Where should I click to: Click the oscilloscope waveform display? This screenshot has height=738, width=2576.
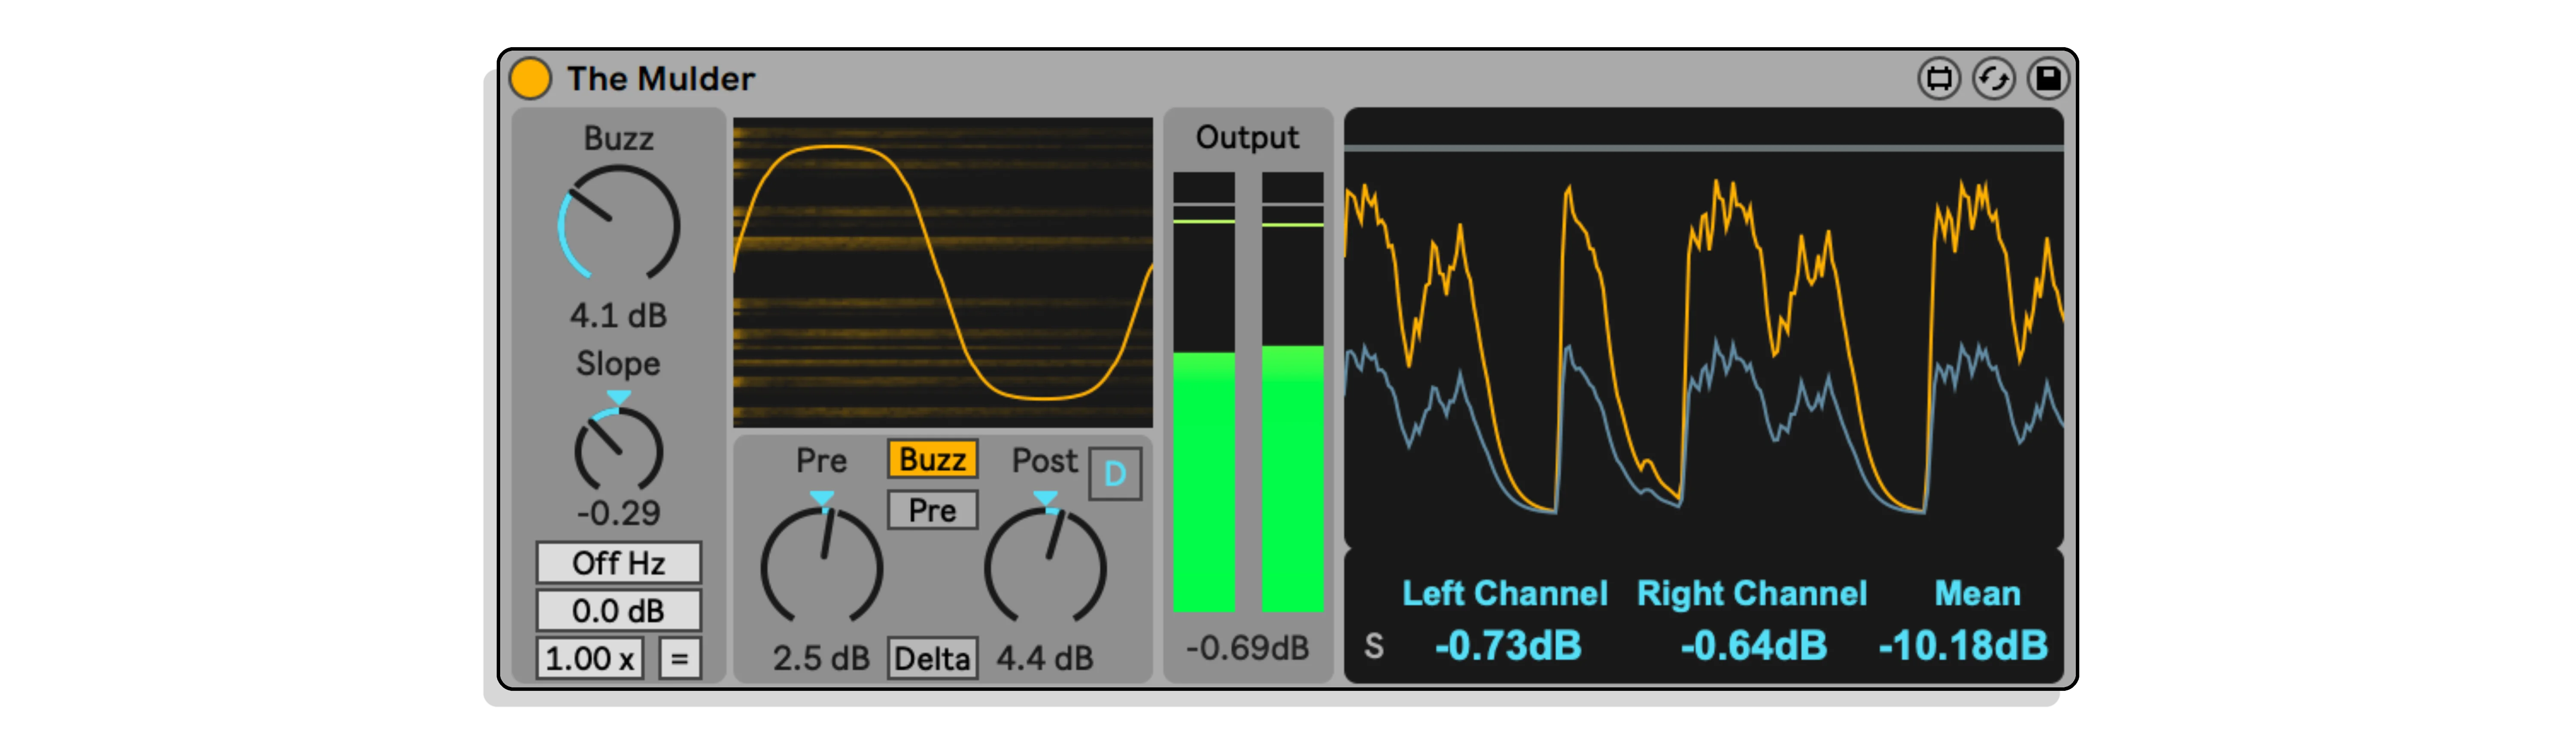(1703, 328)
